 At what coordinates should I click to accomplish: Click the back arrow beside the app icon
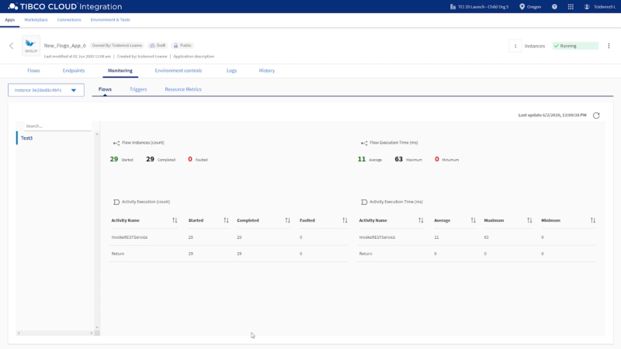pos(11,46)
